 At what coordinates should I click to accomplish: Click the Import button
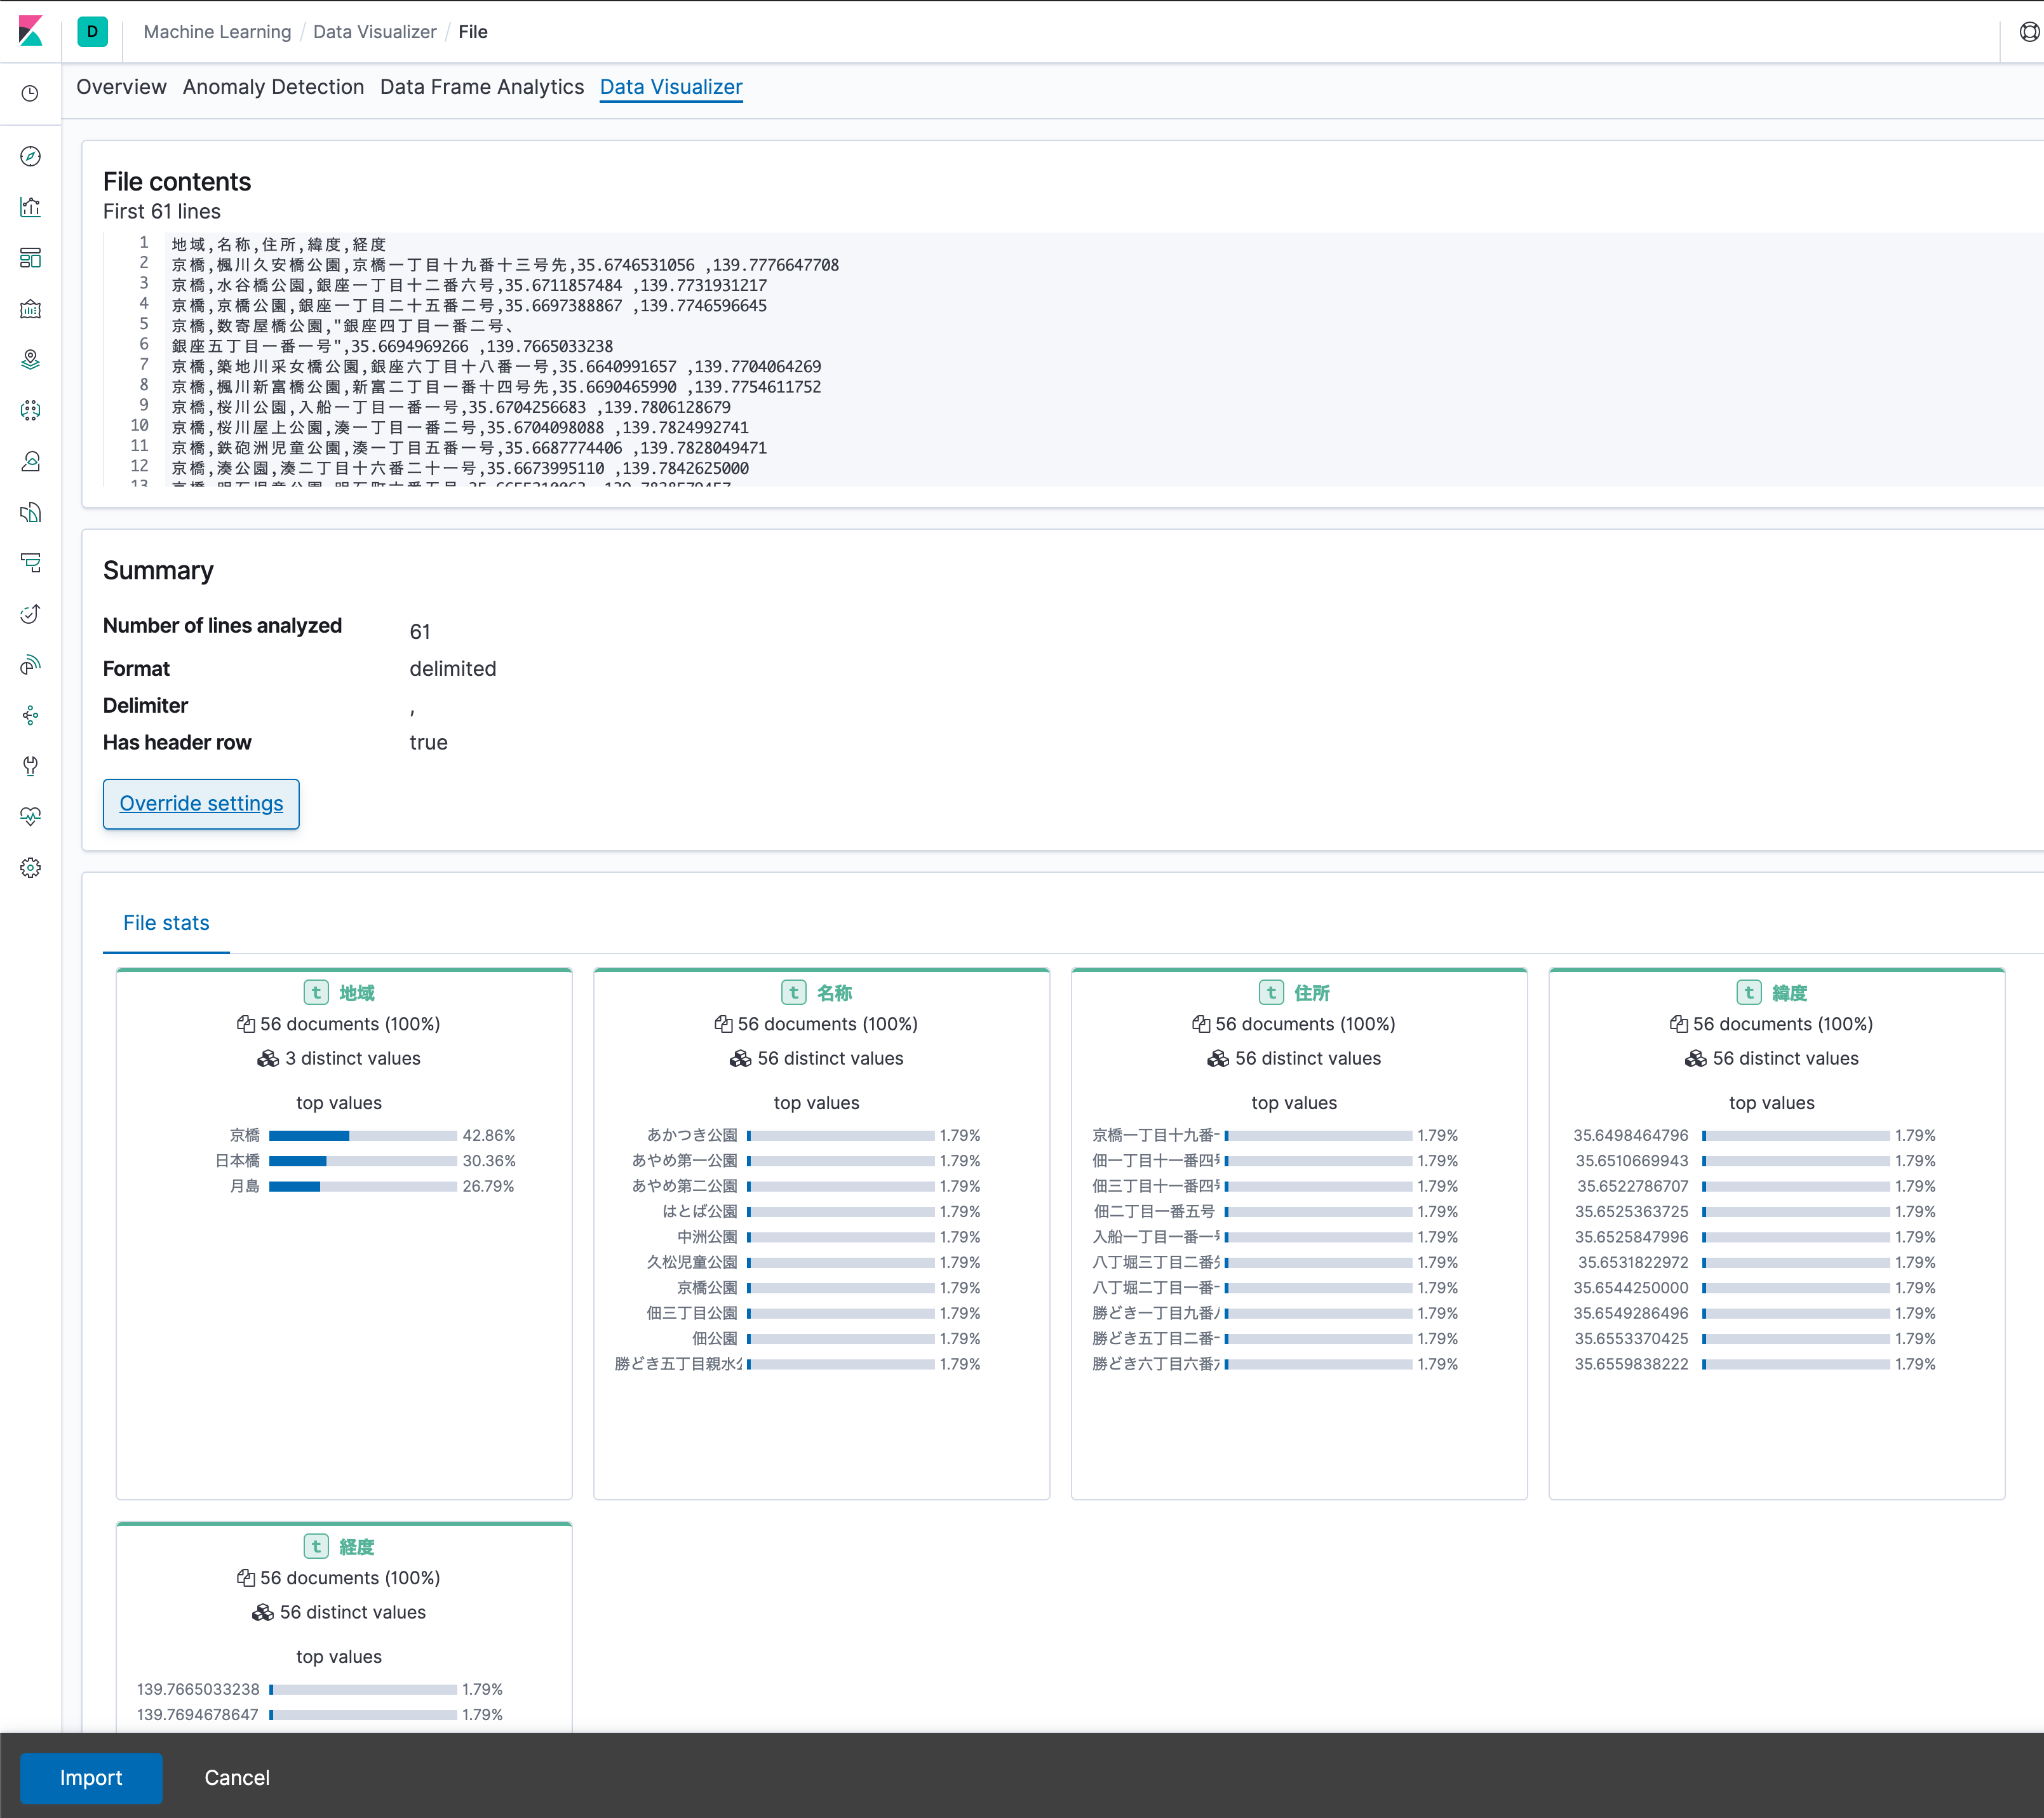tap(91, 1777)
